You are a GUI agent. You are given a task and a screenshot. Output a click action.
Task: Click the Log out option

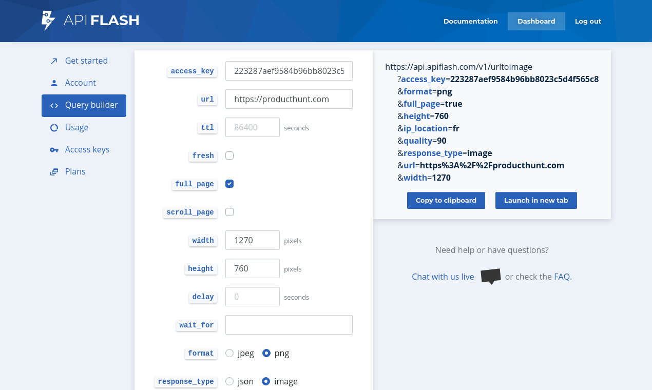tap(588, 21)
